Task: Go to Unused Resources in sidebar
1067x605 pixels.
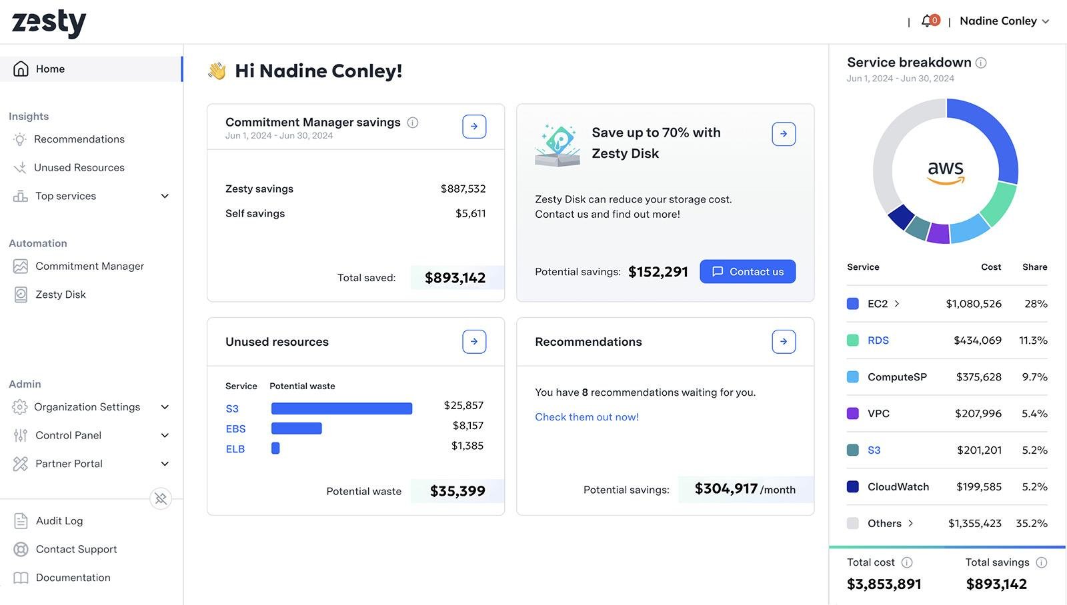Action: (79, 168)
